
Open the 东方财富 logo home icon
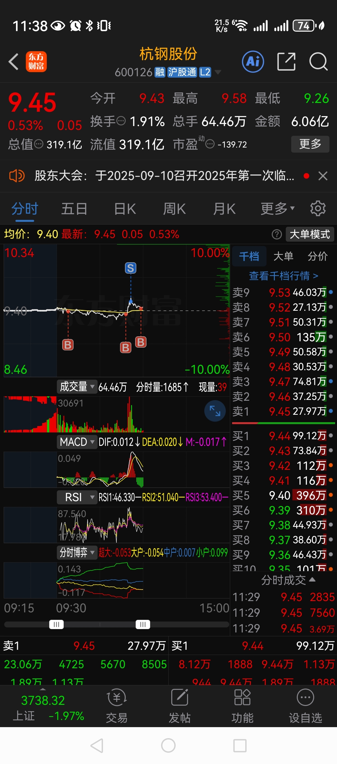[x=36, y=62]
